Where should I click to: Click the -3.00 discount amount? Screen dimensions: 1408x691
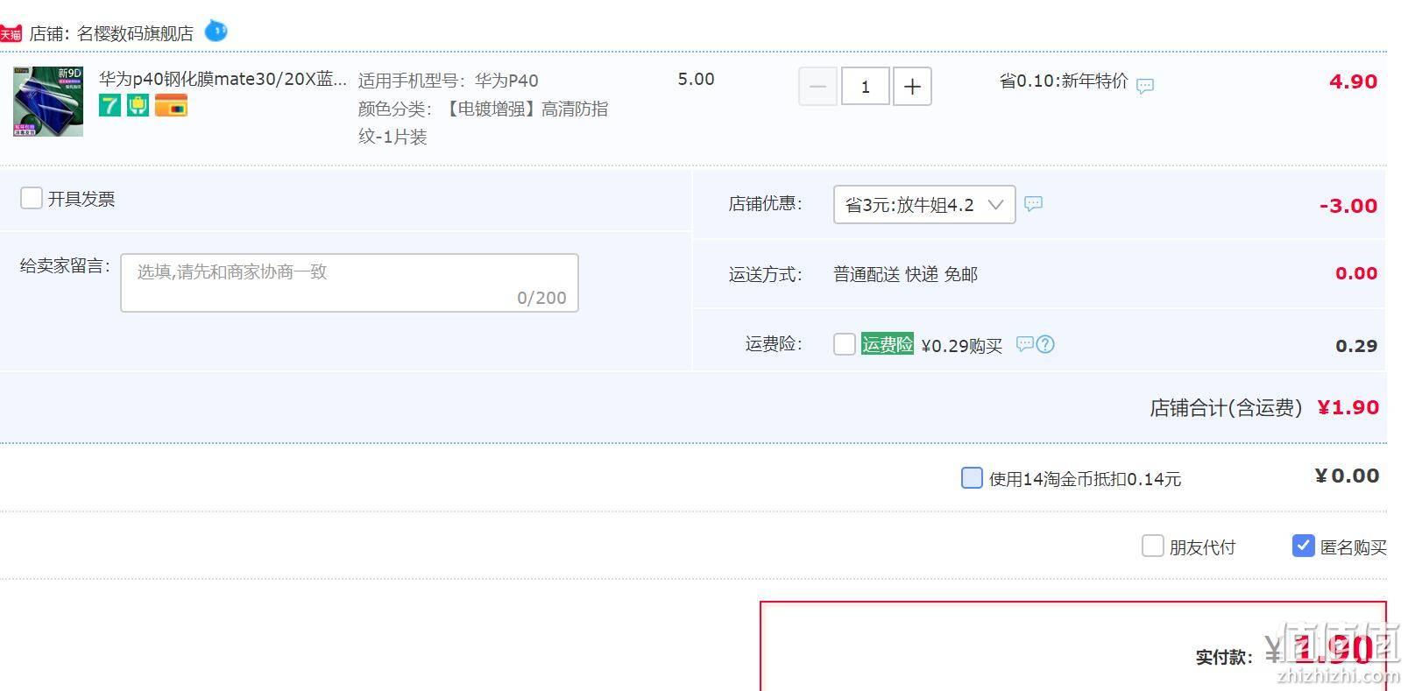(1348, 206)
